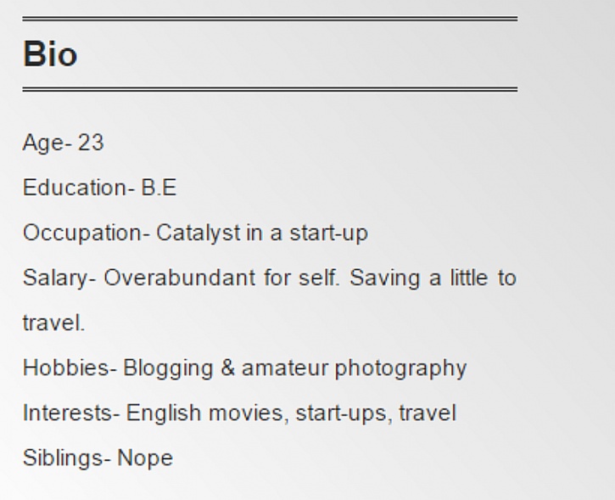Click the word Overabundant in Salary
Screen dimensions: 615x500
pos(180,278)
